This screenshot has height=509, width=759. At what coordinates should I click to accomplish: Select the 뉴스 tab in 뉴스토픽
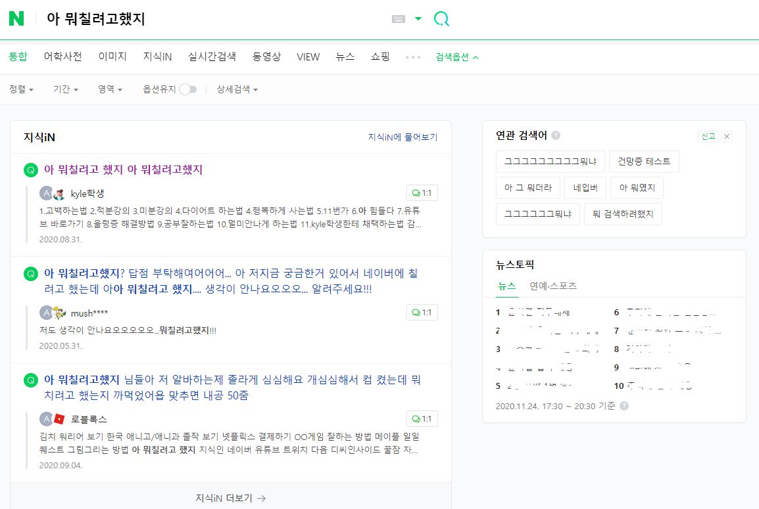(x=507, y=286)
